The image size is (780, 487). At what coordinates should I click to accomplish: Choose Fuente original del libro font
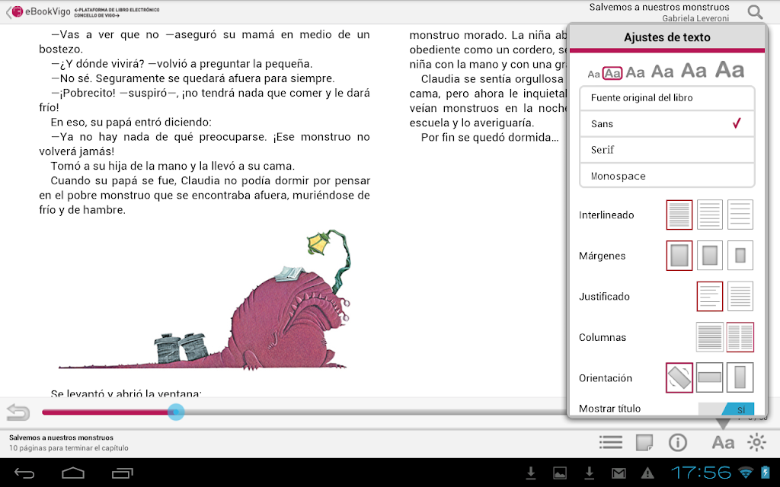[667, 98]
